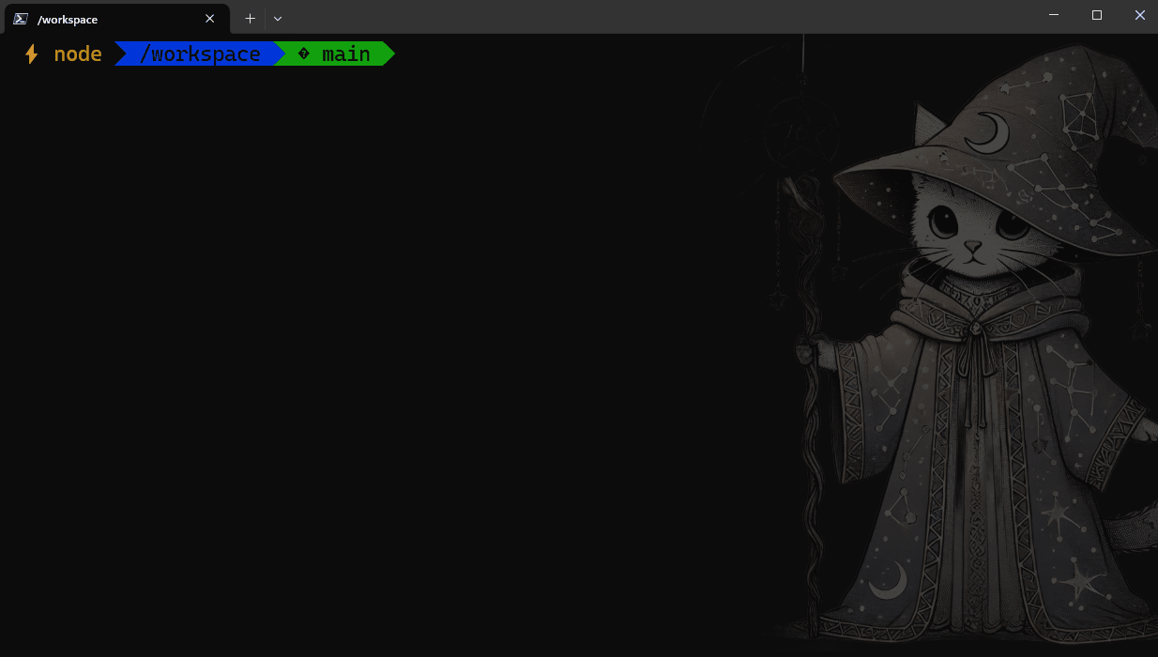Click the lightning bolt prompt icon
The image size is (1158, 657).
31,54
